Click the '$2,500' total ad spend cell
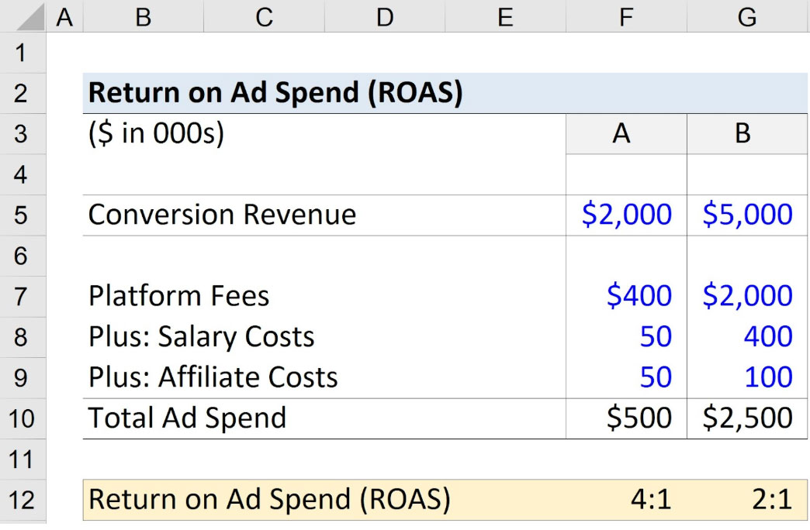 point(747,418)
